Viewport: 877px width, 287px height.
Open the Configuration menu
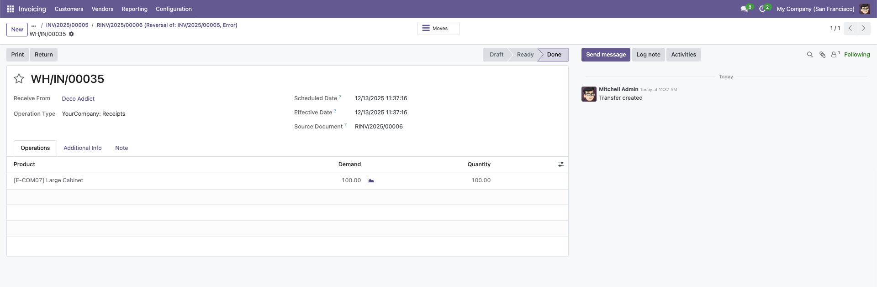(174, 9)
